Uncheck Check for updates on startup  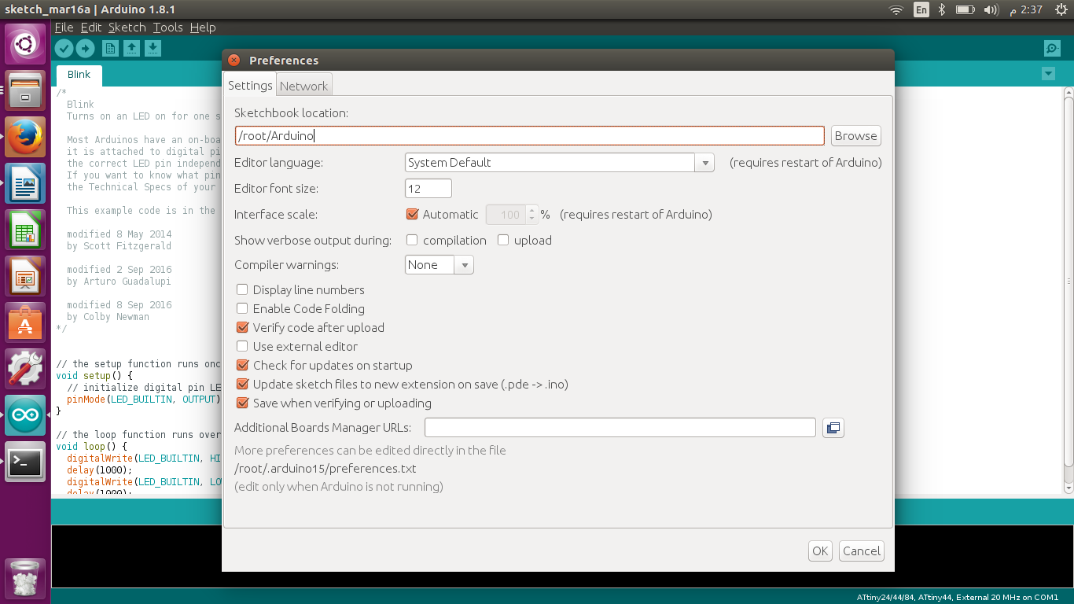[242, 365]
